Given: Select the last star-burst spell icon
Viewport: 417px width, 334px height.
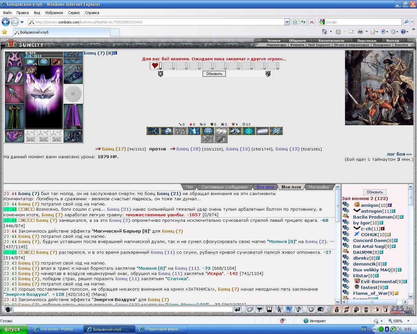Looking at the screenshot, I should (276, 131).
